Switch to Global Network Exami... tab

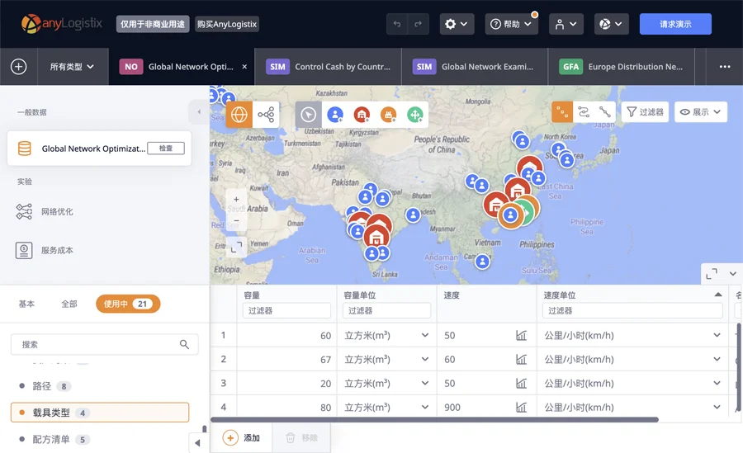[x=475, y=67]
